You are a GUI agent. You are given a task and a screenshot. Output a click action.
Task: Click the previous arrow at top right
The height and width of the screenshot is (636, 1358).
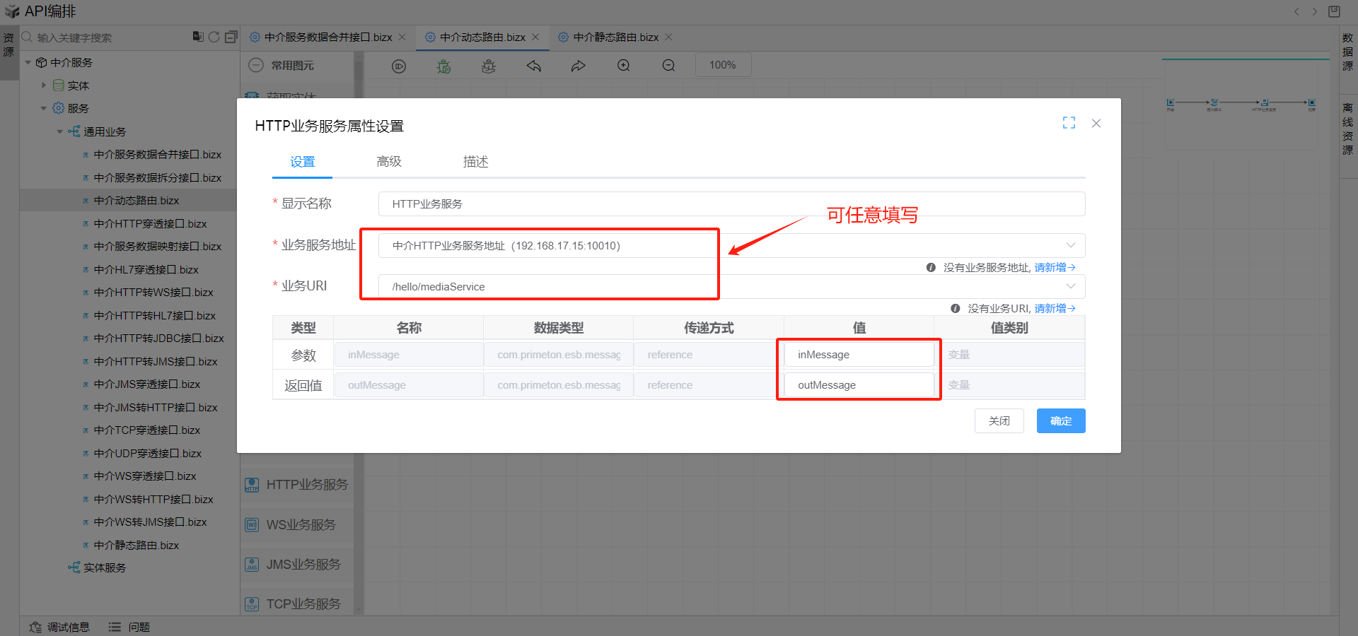tap(1296, 11)
